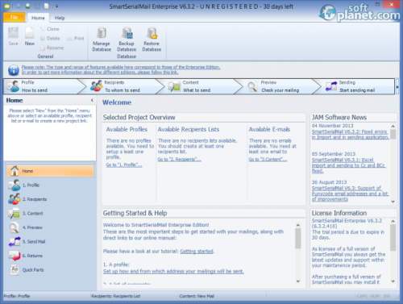Go to Profile step in workflow bar
This screenshot has width=403, height=304.
[x=43, y=86]
